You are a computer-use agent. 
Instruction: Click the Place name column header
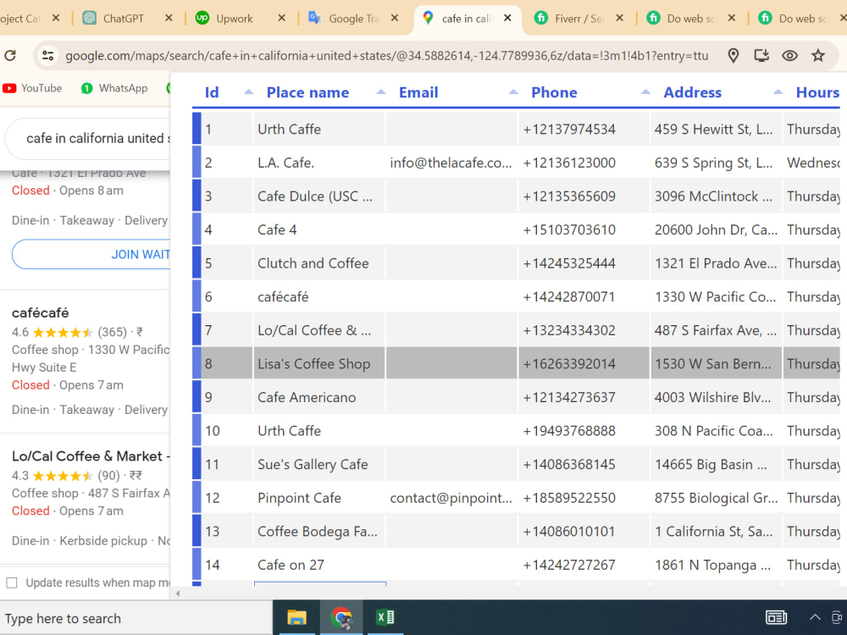click(x=308, y=92)
